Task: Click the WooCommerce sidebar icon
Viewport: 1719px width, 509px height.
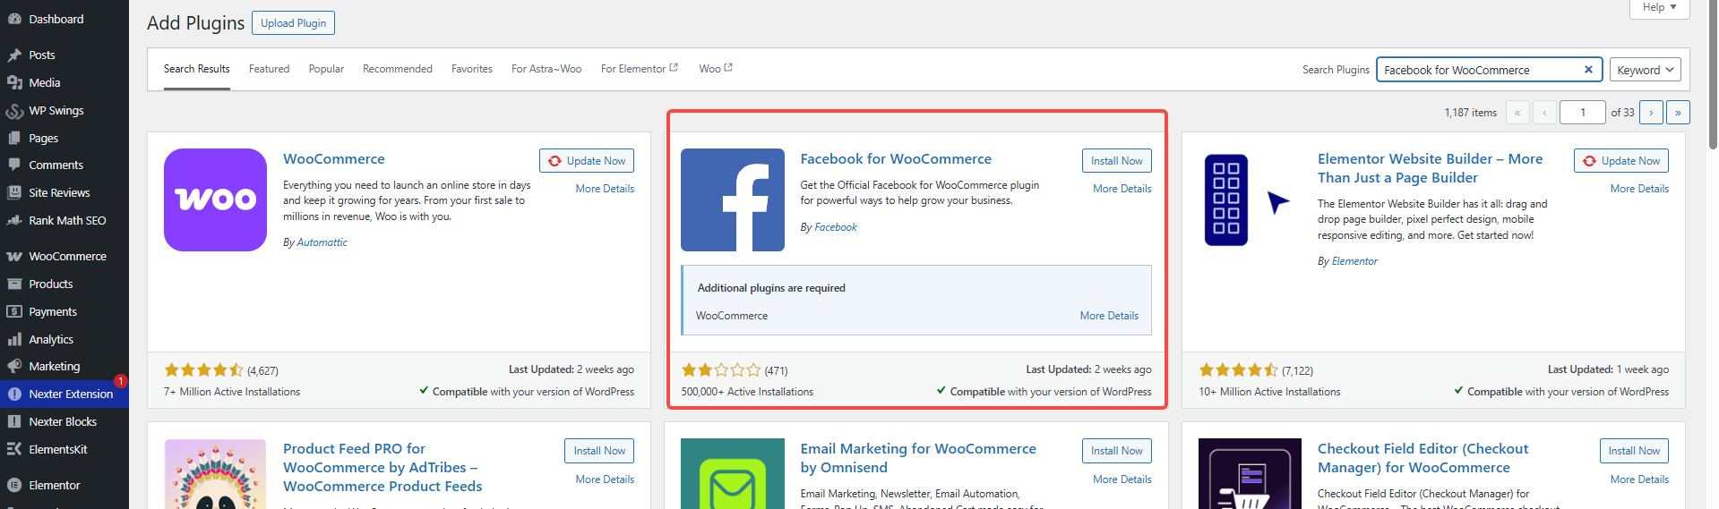Action: [14, 256]
